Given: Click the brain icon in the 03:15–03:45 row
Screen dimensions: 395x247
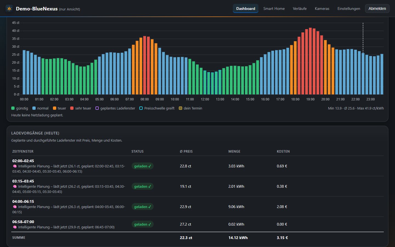Looking at the screenshot, I should (x=15, y=186).
